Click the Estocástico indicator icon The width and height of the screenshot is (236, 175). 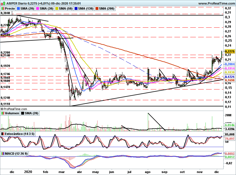(3, 134)
